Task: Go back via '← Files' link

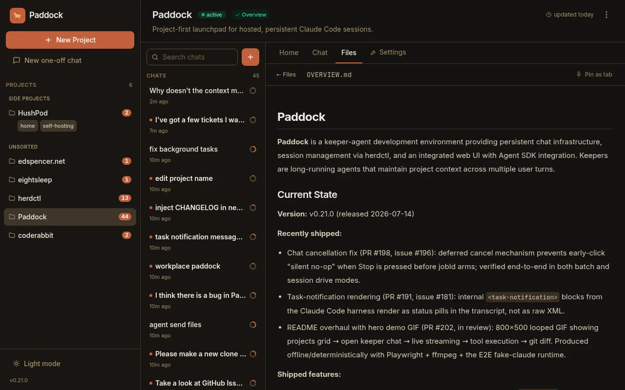Action: pyautogui.click(x=286, y=75)
